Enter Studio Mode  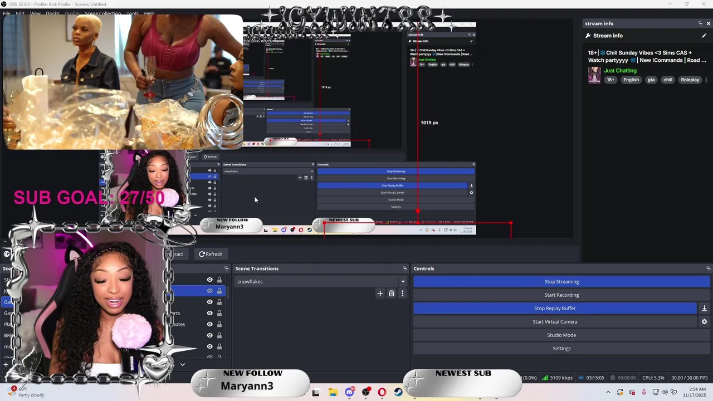(x=561, y=335)
